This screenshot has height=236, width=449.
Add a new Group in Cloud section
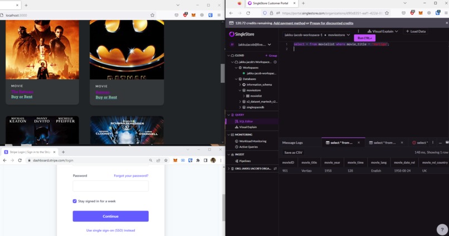pos(271,56)
